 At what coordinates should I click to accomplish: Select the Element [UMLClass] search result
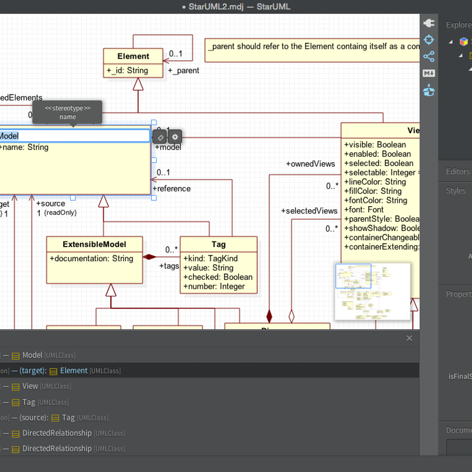[73, 371]
